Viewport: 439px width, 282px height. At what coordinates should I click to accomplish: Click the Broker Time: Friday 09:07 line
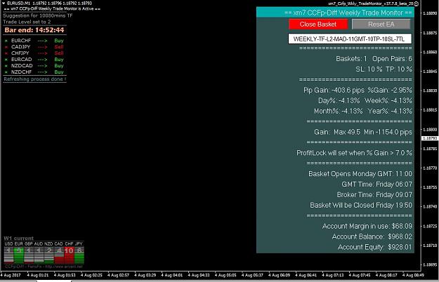pos(374,195)
